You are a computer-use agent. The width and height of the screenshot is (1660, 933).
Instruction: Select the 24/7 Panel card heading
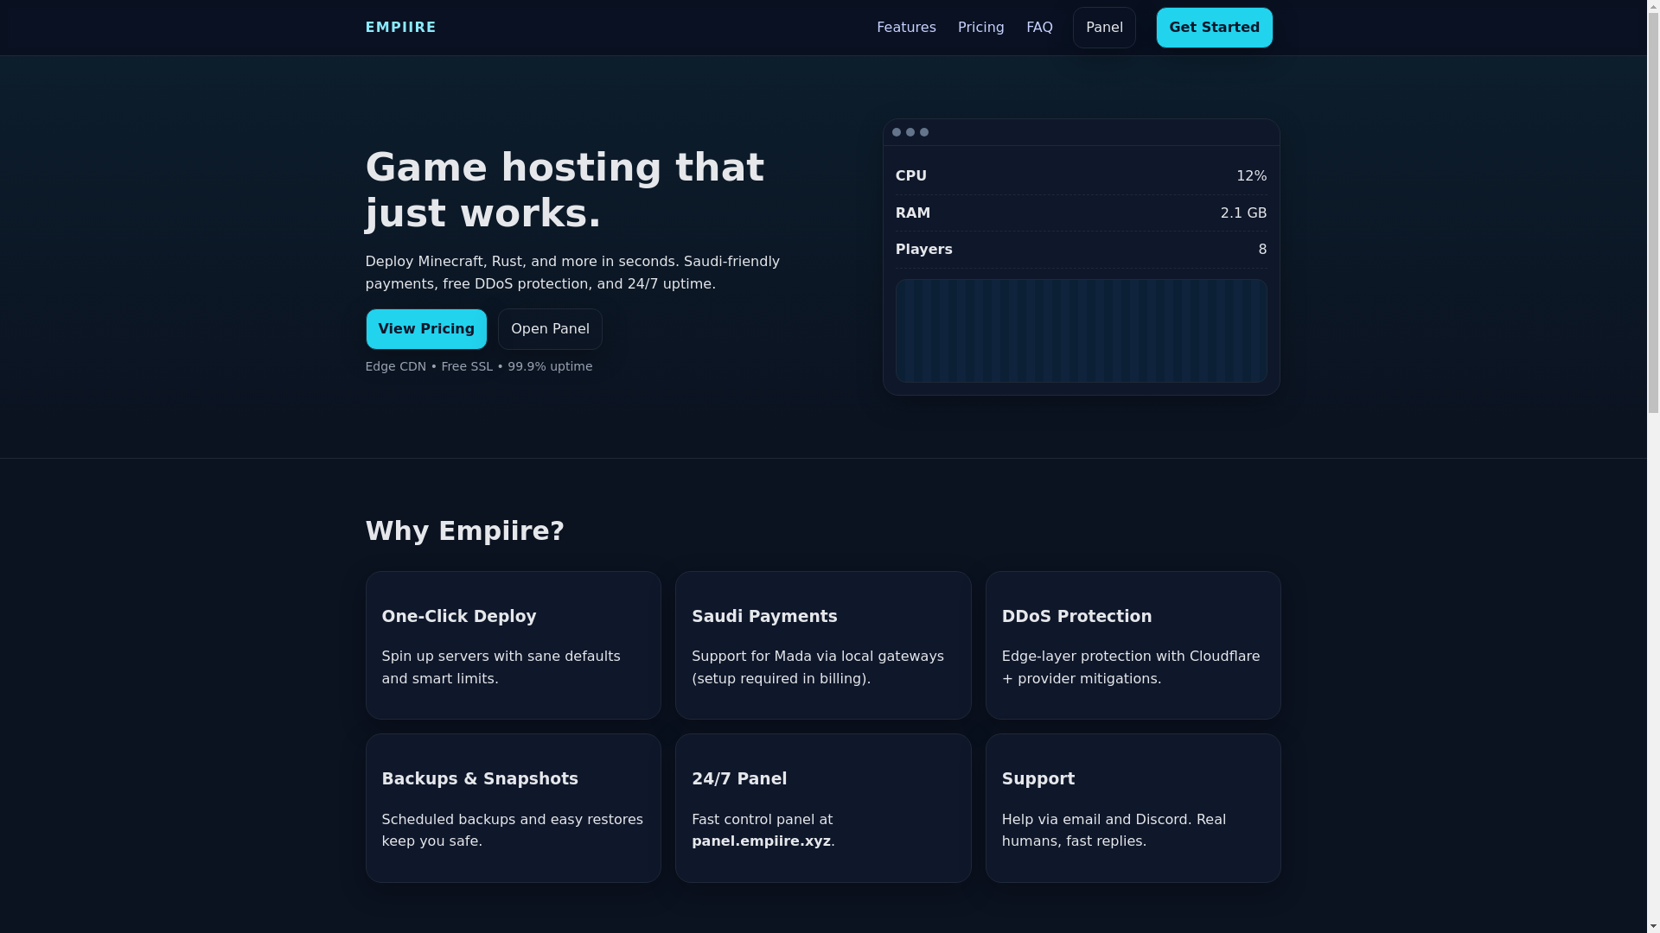pyautogui.click(x=739, y=778)
